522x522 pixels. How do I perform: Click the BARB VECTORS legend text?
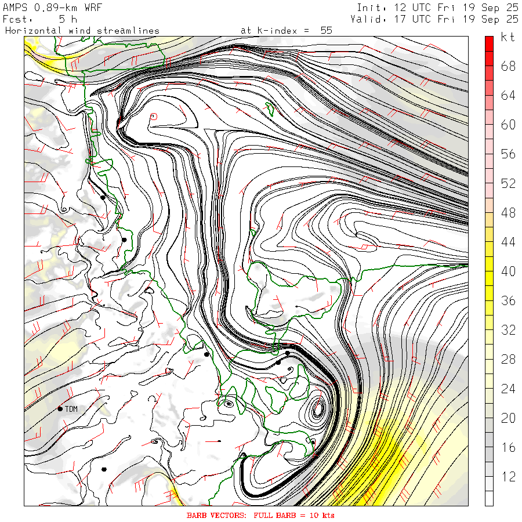[260, 515]
